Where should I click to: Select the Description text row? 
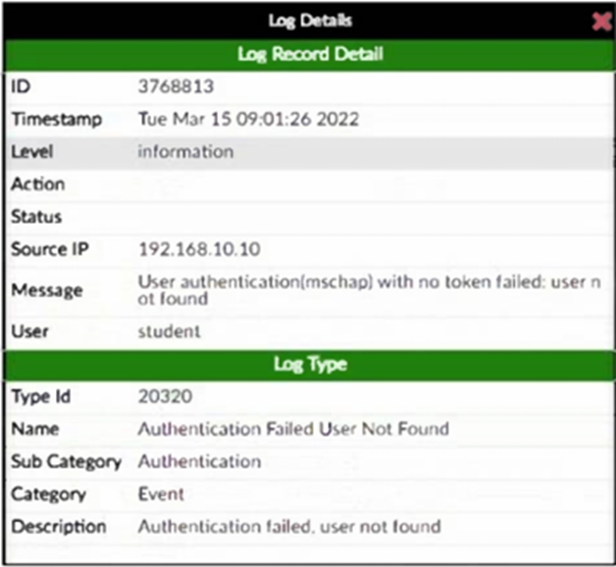tap(310, 527)
